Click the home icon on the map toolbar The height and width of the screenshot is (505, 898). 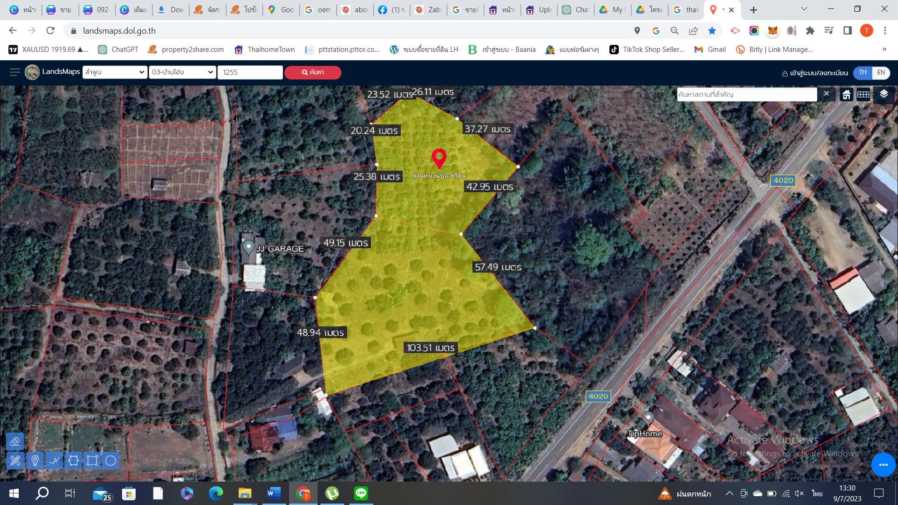tap(847, 94)
